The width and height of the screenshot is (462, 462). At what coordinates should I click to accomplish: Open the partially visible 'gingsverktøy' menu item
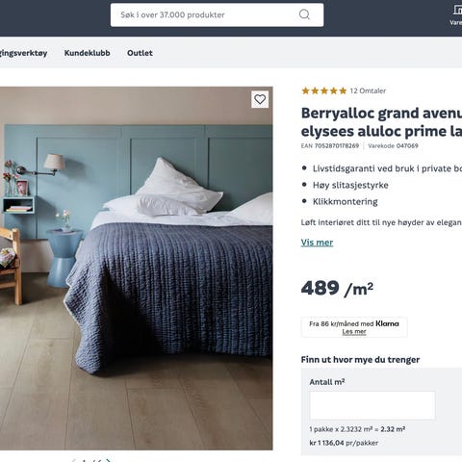point(23,53)
